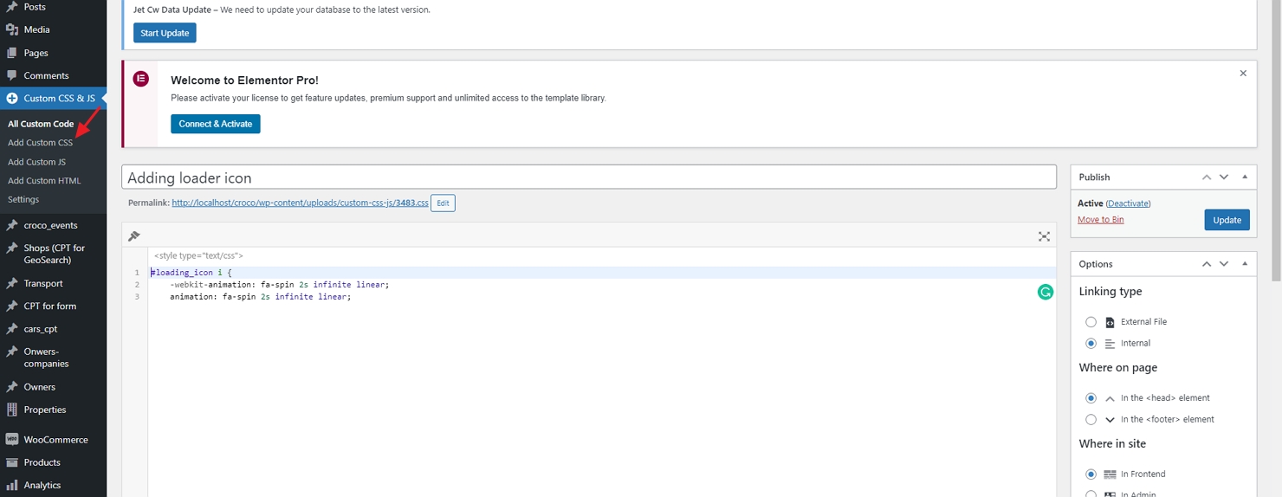Click the Owners pin icon
Image resolution: width=1282 pixels, height=497 pixels.
pyautogui.click(x=12, y=387)
